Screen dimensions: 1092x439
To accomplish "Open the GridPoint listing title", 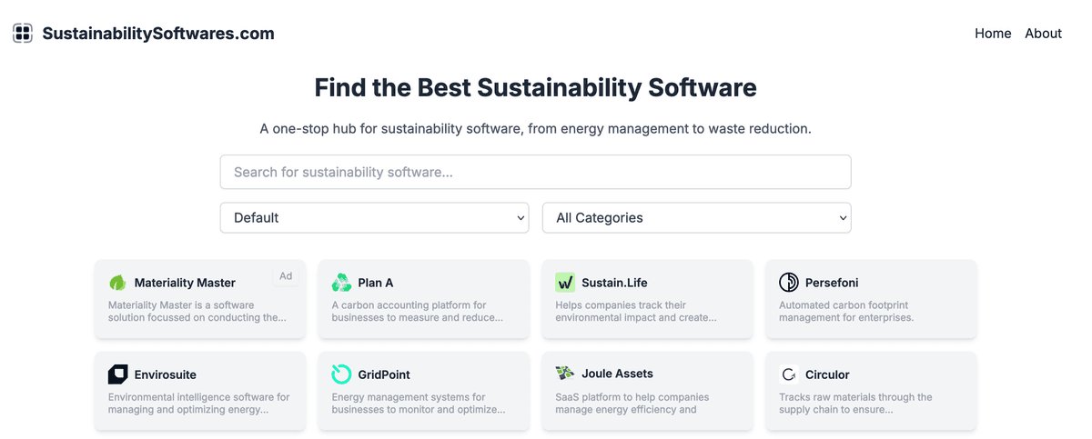I will click(384, 374).
